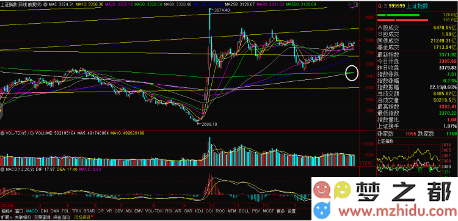Click the 窗口 button
This screenshot has height=221, width=458.
coord(20,211)
